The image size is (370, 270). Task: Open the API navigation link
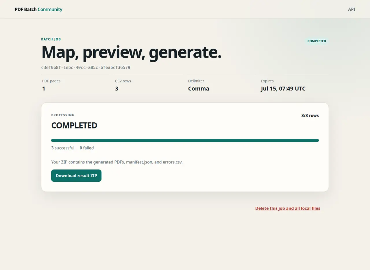[x=351, y=9]
